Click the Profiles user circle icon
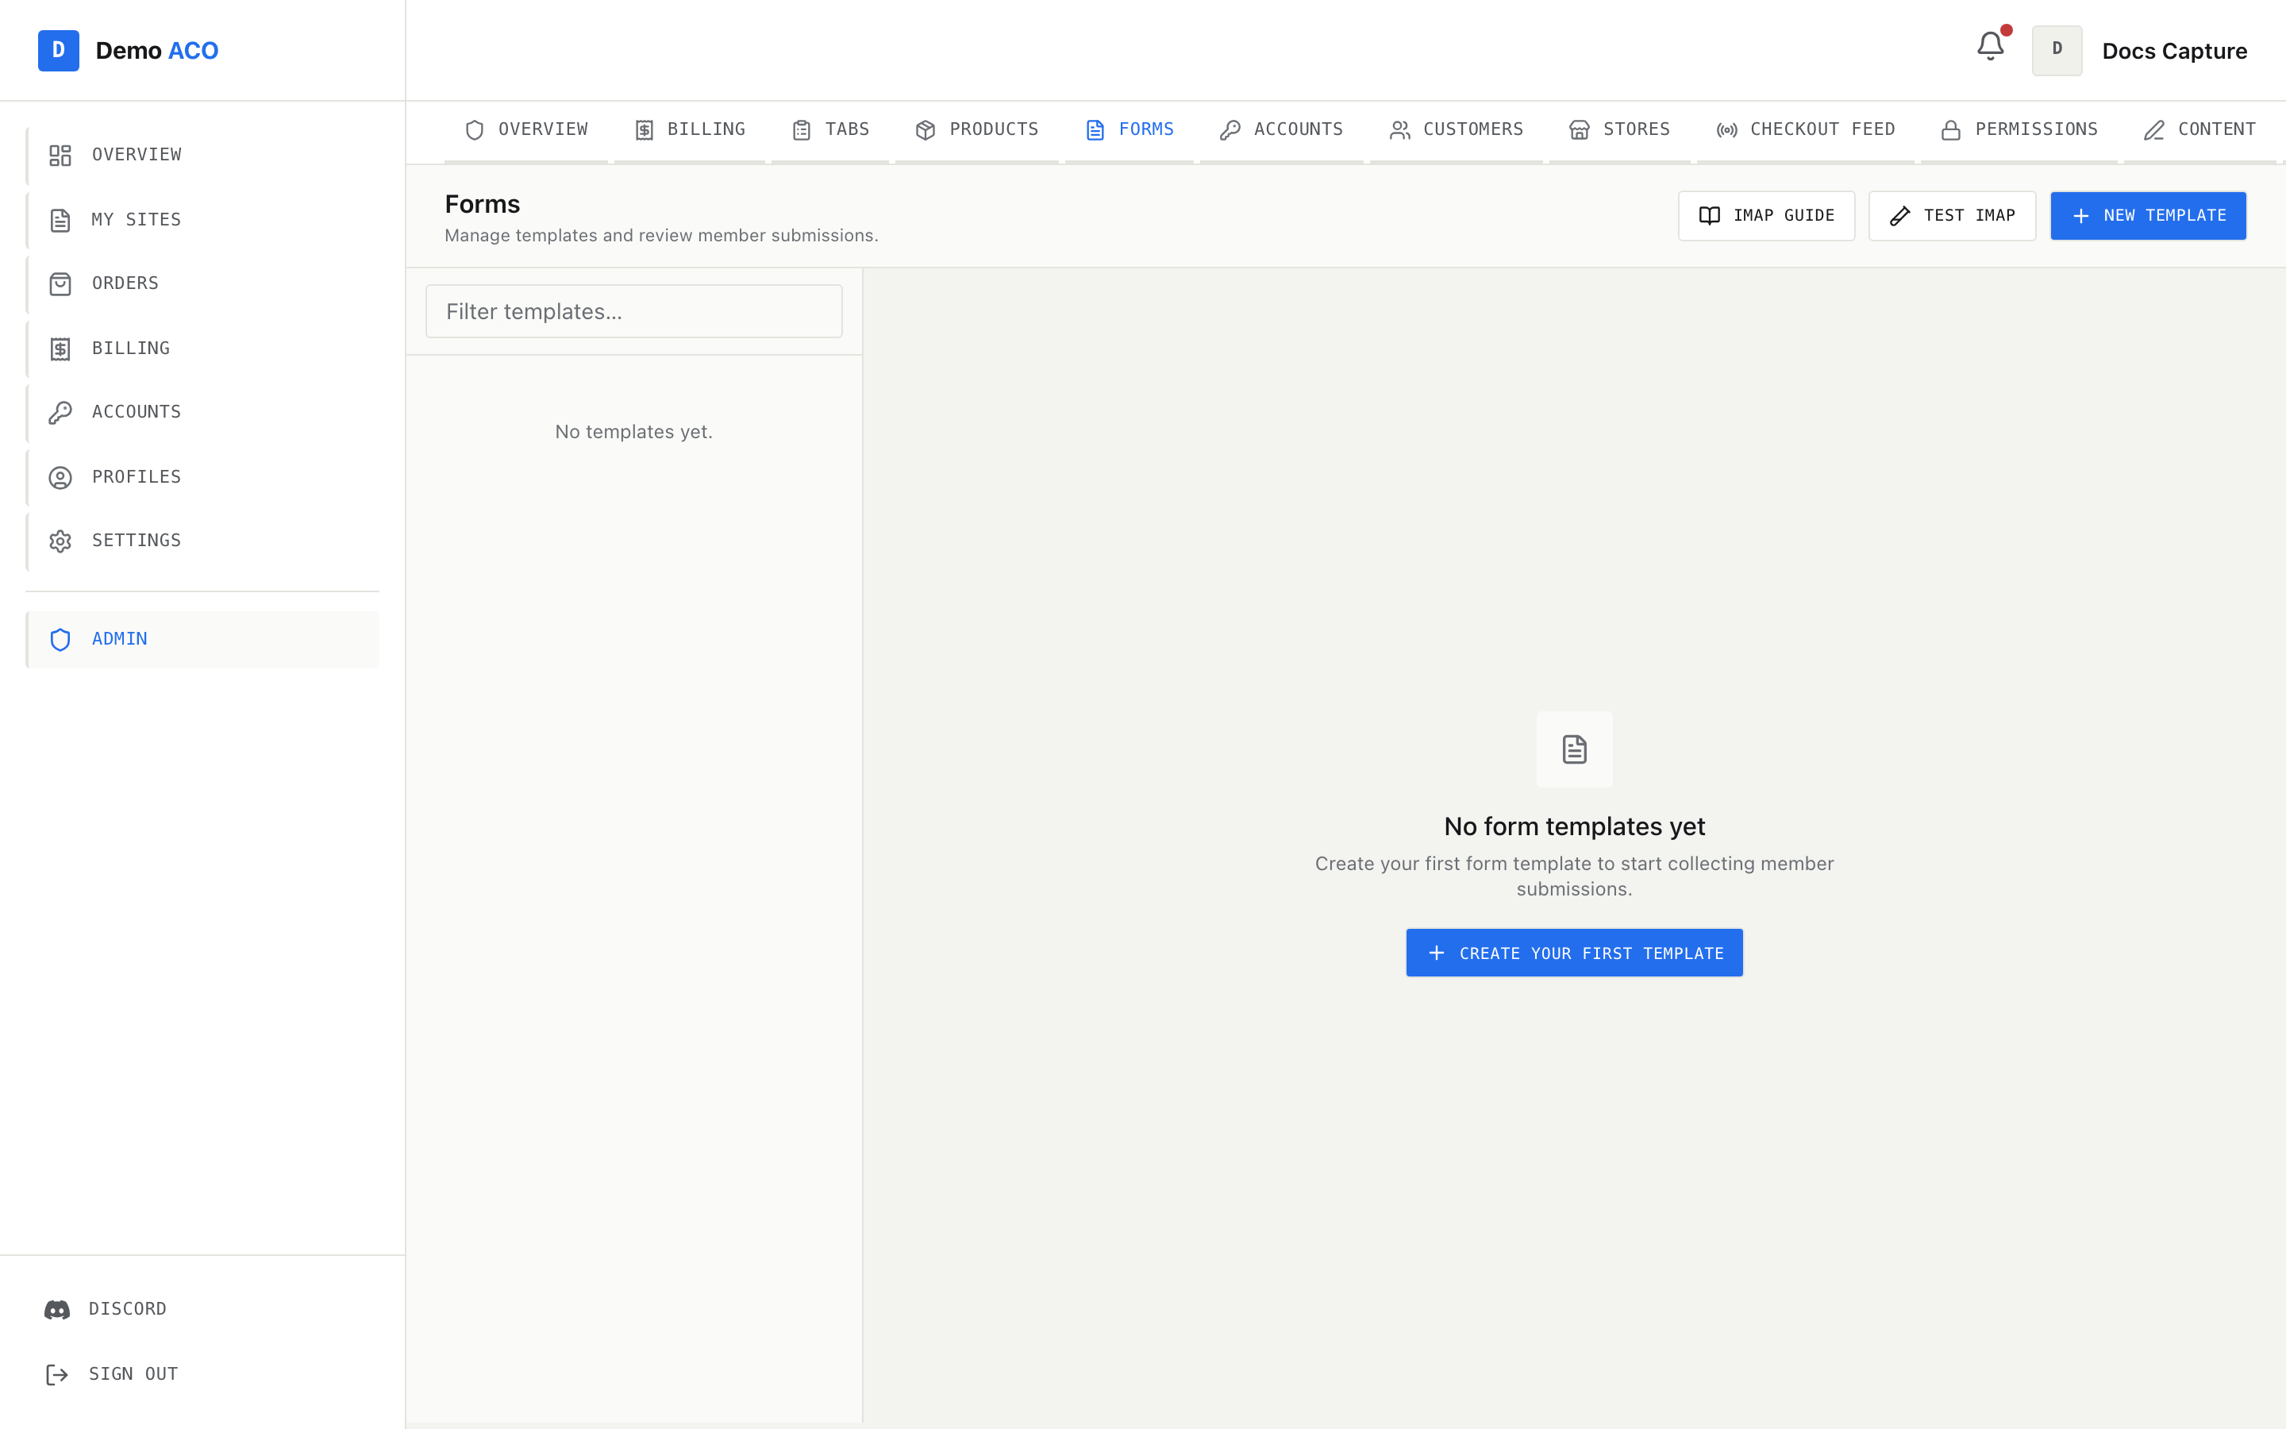The width and height of the screenshot is (2286, 1429). [60, 477]
